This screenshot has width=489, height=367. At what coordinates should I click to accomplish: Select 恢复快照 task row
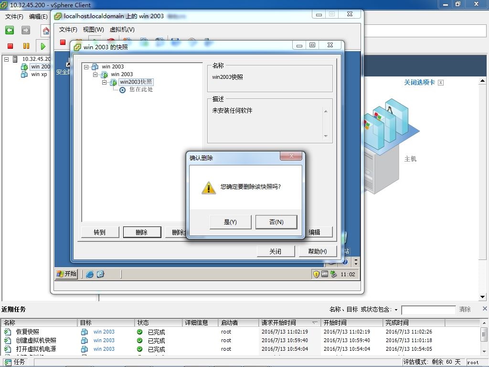pos(240,332)
